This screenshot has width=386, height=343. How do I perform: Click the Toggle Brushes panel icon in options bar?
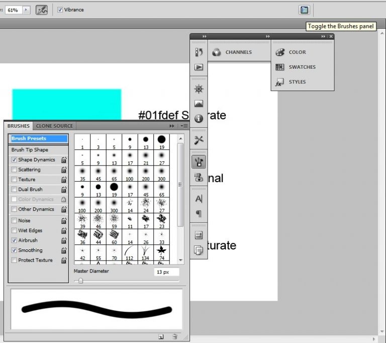(304, 10)
